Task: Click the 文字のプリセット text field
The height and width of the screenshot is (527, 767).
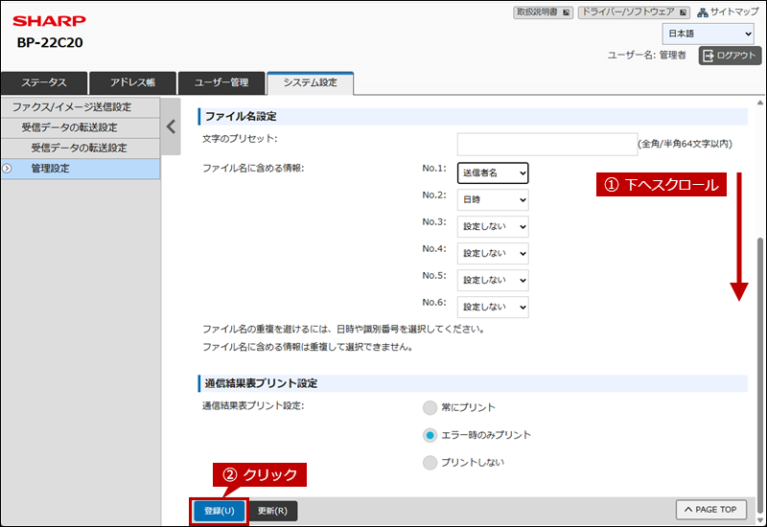Action: tap(546, 144)
